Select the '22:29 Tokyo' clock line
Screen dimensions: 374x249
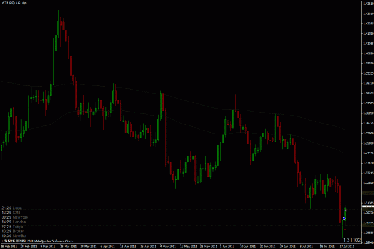pyautogui.click(x=13, y=226)
